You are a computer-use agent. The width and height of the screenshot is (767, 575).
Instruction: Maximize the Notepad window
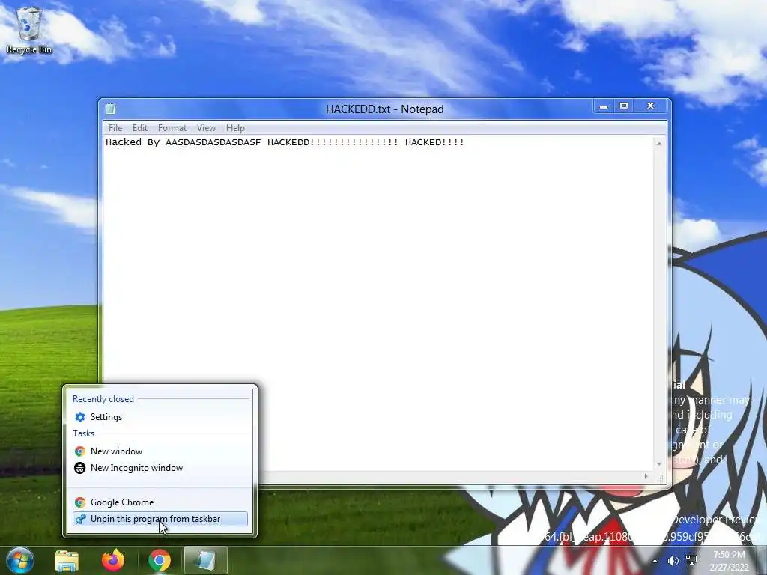click(624, 106)
